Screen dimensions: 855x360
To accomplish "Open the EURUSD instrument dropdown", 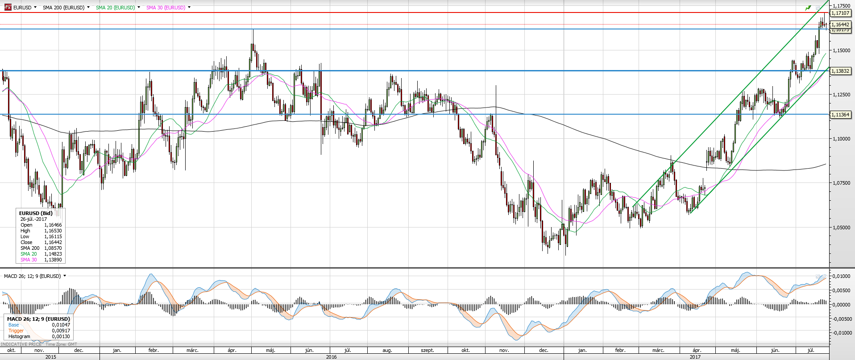I will [x=35, y=7].
